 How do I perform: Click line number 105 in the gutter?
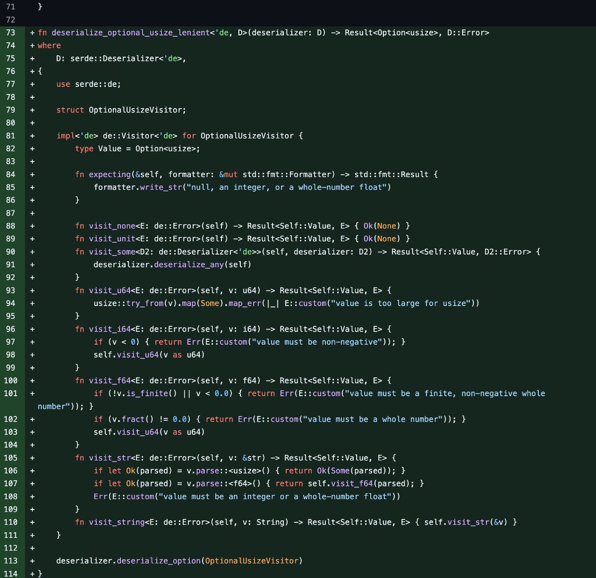click(10, 458)
